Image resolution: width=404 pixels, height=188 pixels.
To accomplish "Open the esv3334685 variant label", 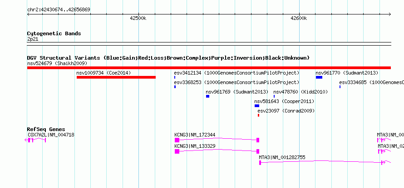I will coord(371,82).
